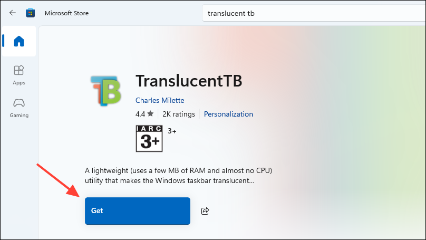Share TranslucentTB using the share icon
This screenshot has width=426, height=240.
pyautogui.click(x=205, y=211)
